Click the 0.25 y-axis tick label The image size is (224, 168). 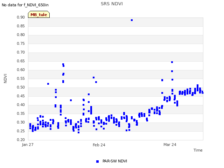(21, 131)
